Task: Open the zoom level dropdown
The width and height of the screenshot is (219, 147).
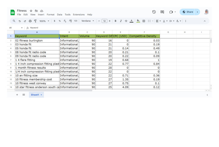Action: [x=44, y=21]
